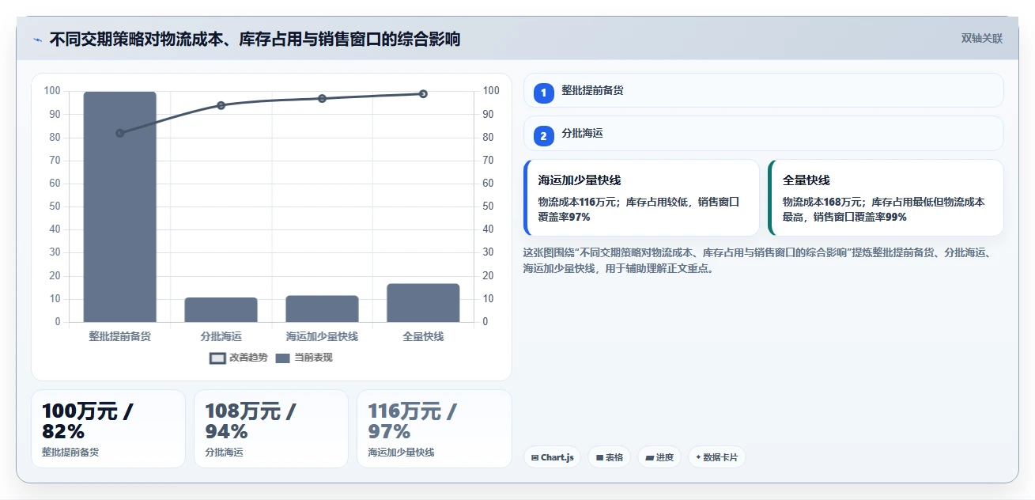
Task: Click the number 1 badge for 整批提前备货
Action: coord(543,93)
